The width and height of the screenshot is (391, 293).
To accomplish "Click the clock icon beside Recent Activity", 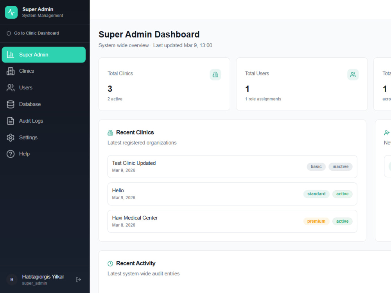I will tap(110, 264).
